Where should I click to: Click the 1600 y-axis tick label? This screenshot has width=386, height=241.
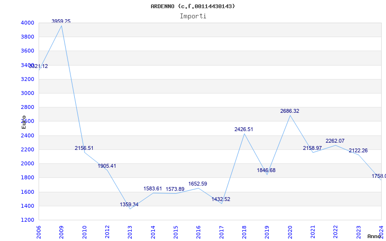click(28, 192)
